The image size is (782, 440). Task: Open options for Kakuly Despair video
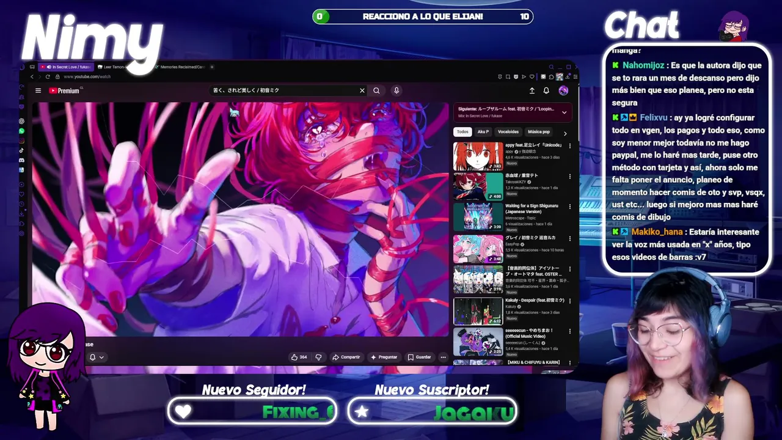pyautogui.click(x=570, y=301)
